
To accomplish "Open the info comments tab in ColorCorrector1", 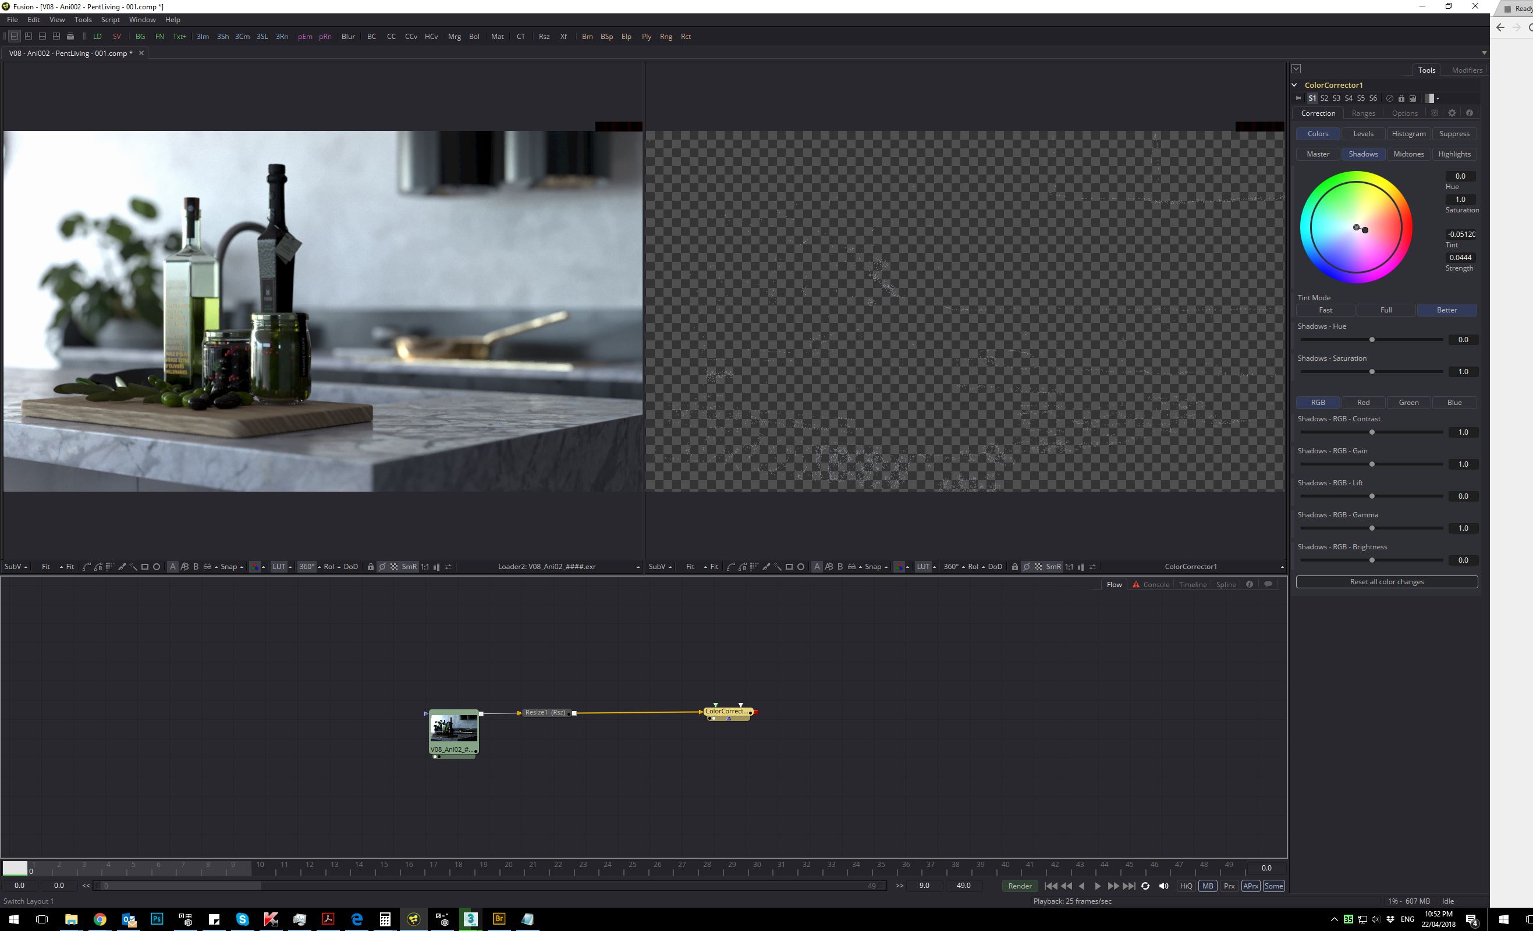I will [1470, 113].
